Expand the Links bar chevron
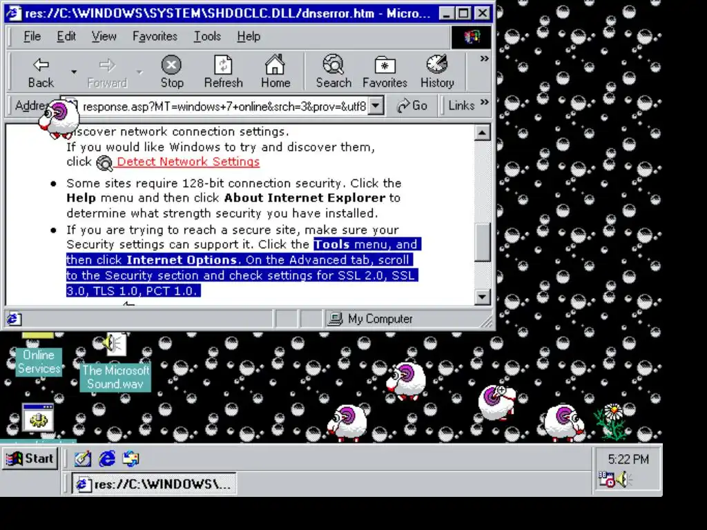The height and width of the screenshot is (530, 707). pyautogui.click(x=484, y=102)
